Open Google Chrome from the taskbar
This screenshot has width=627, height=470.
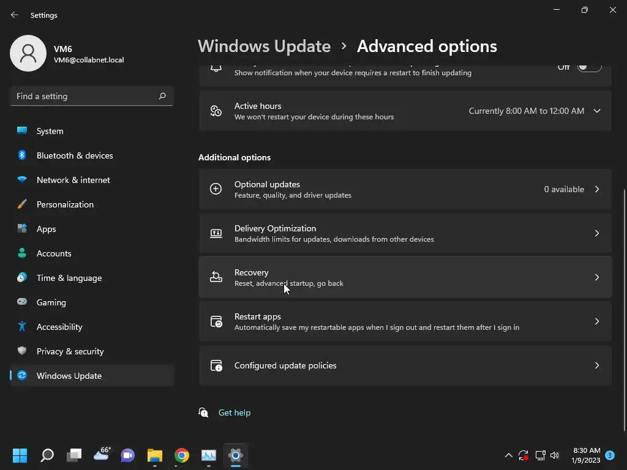pyautogui.click(x=181, y=455)
